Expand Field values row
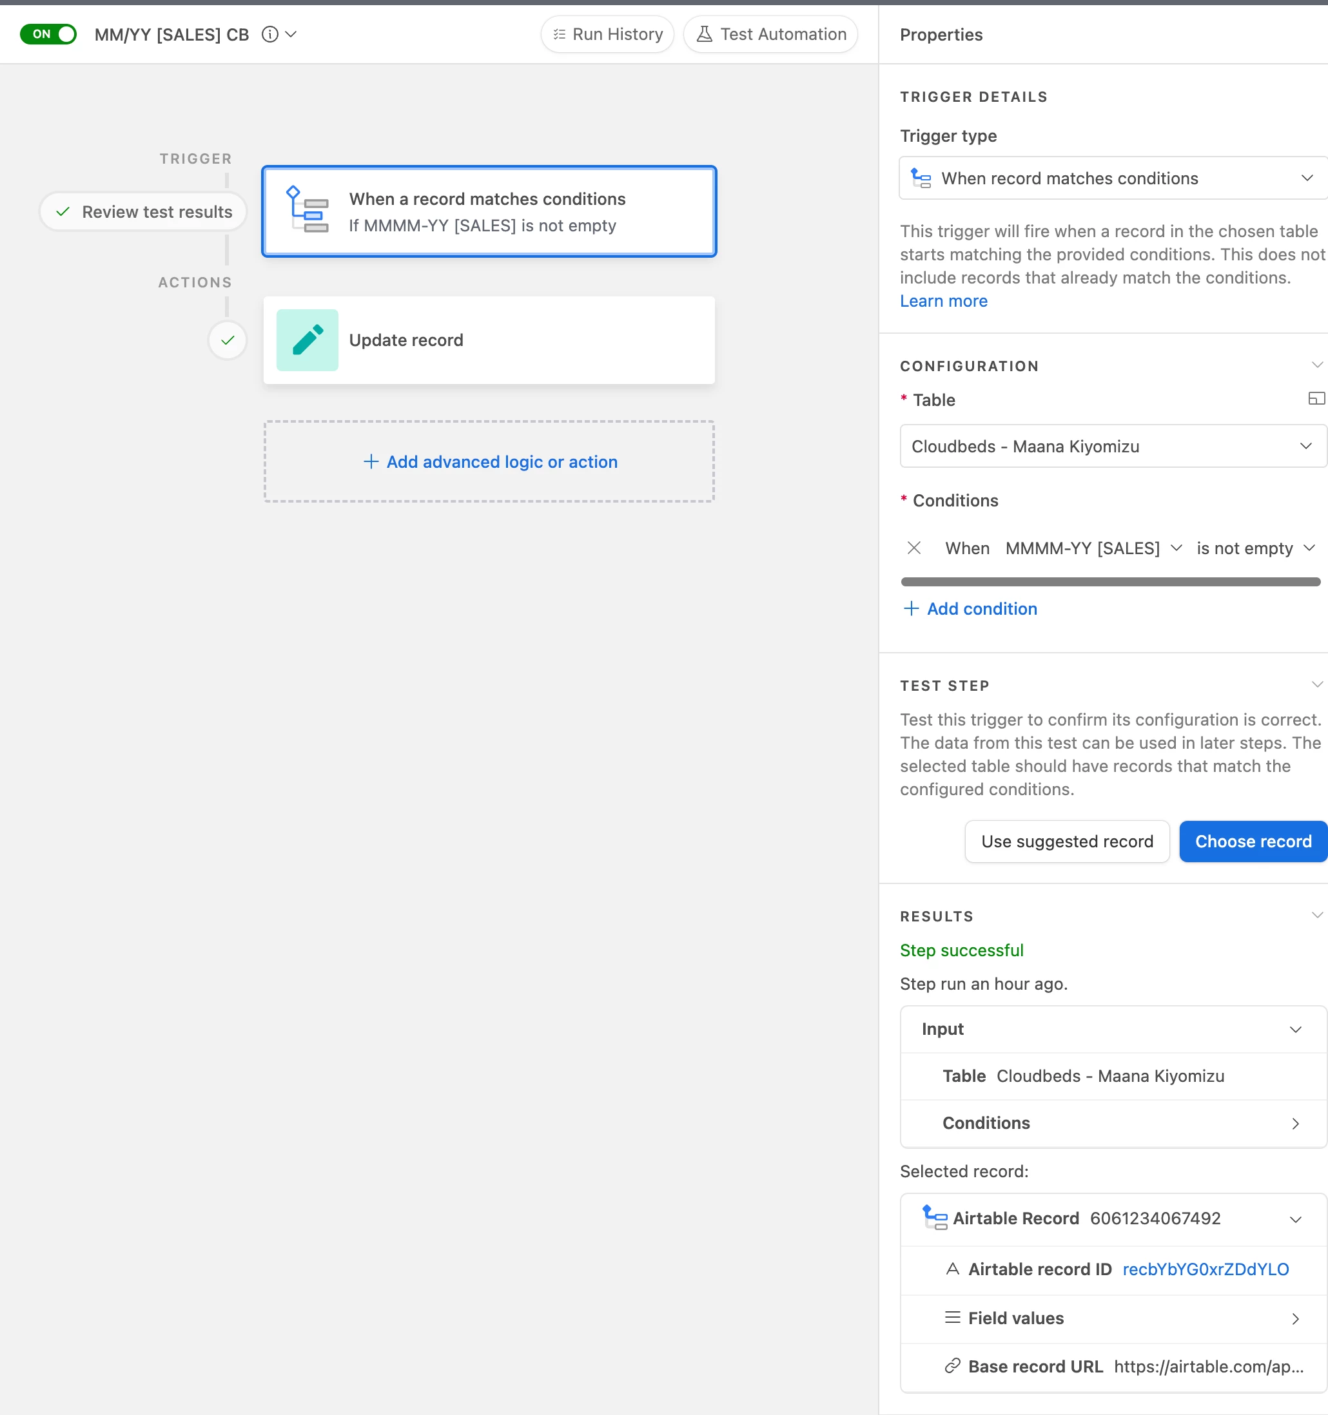Screen dimensions: 1328x1415 point(1295,1318)
